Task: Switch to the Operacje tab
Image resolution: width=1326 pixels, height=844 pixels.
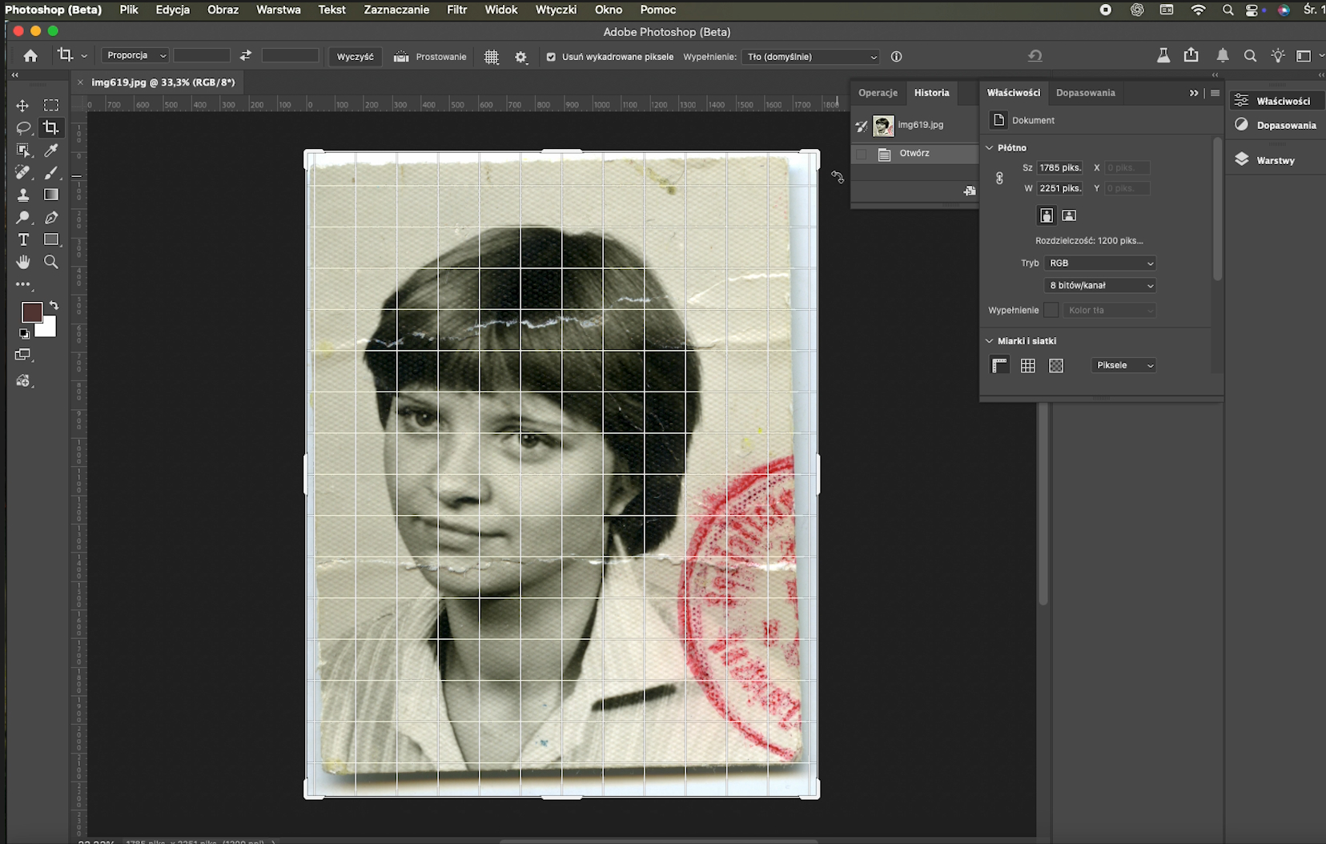Action: pyautogui.click(x=878, y=93)
